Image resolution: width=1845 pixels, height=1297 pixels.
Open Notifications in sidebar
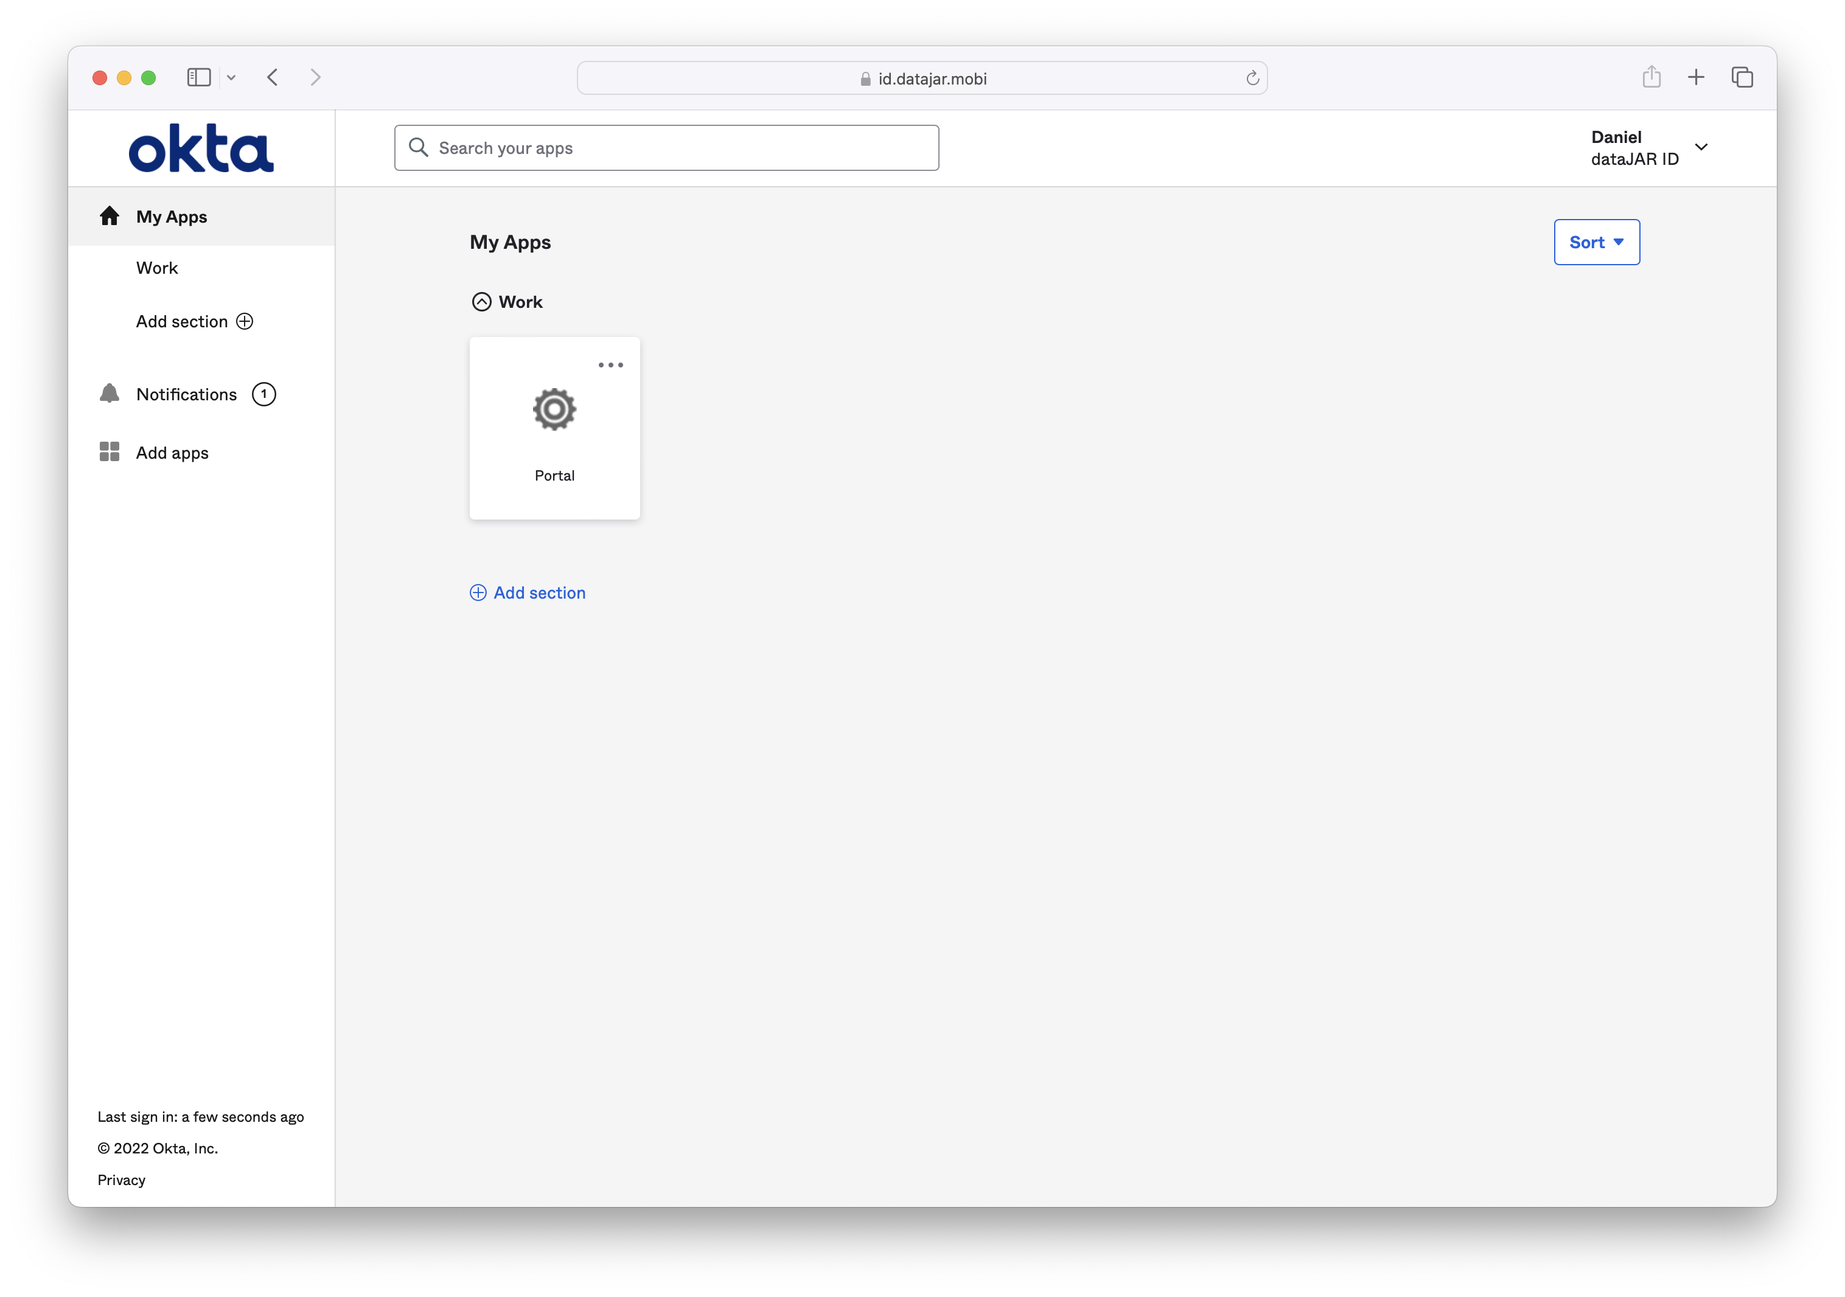click(x=186, y=394)
